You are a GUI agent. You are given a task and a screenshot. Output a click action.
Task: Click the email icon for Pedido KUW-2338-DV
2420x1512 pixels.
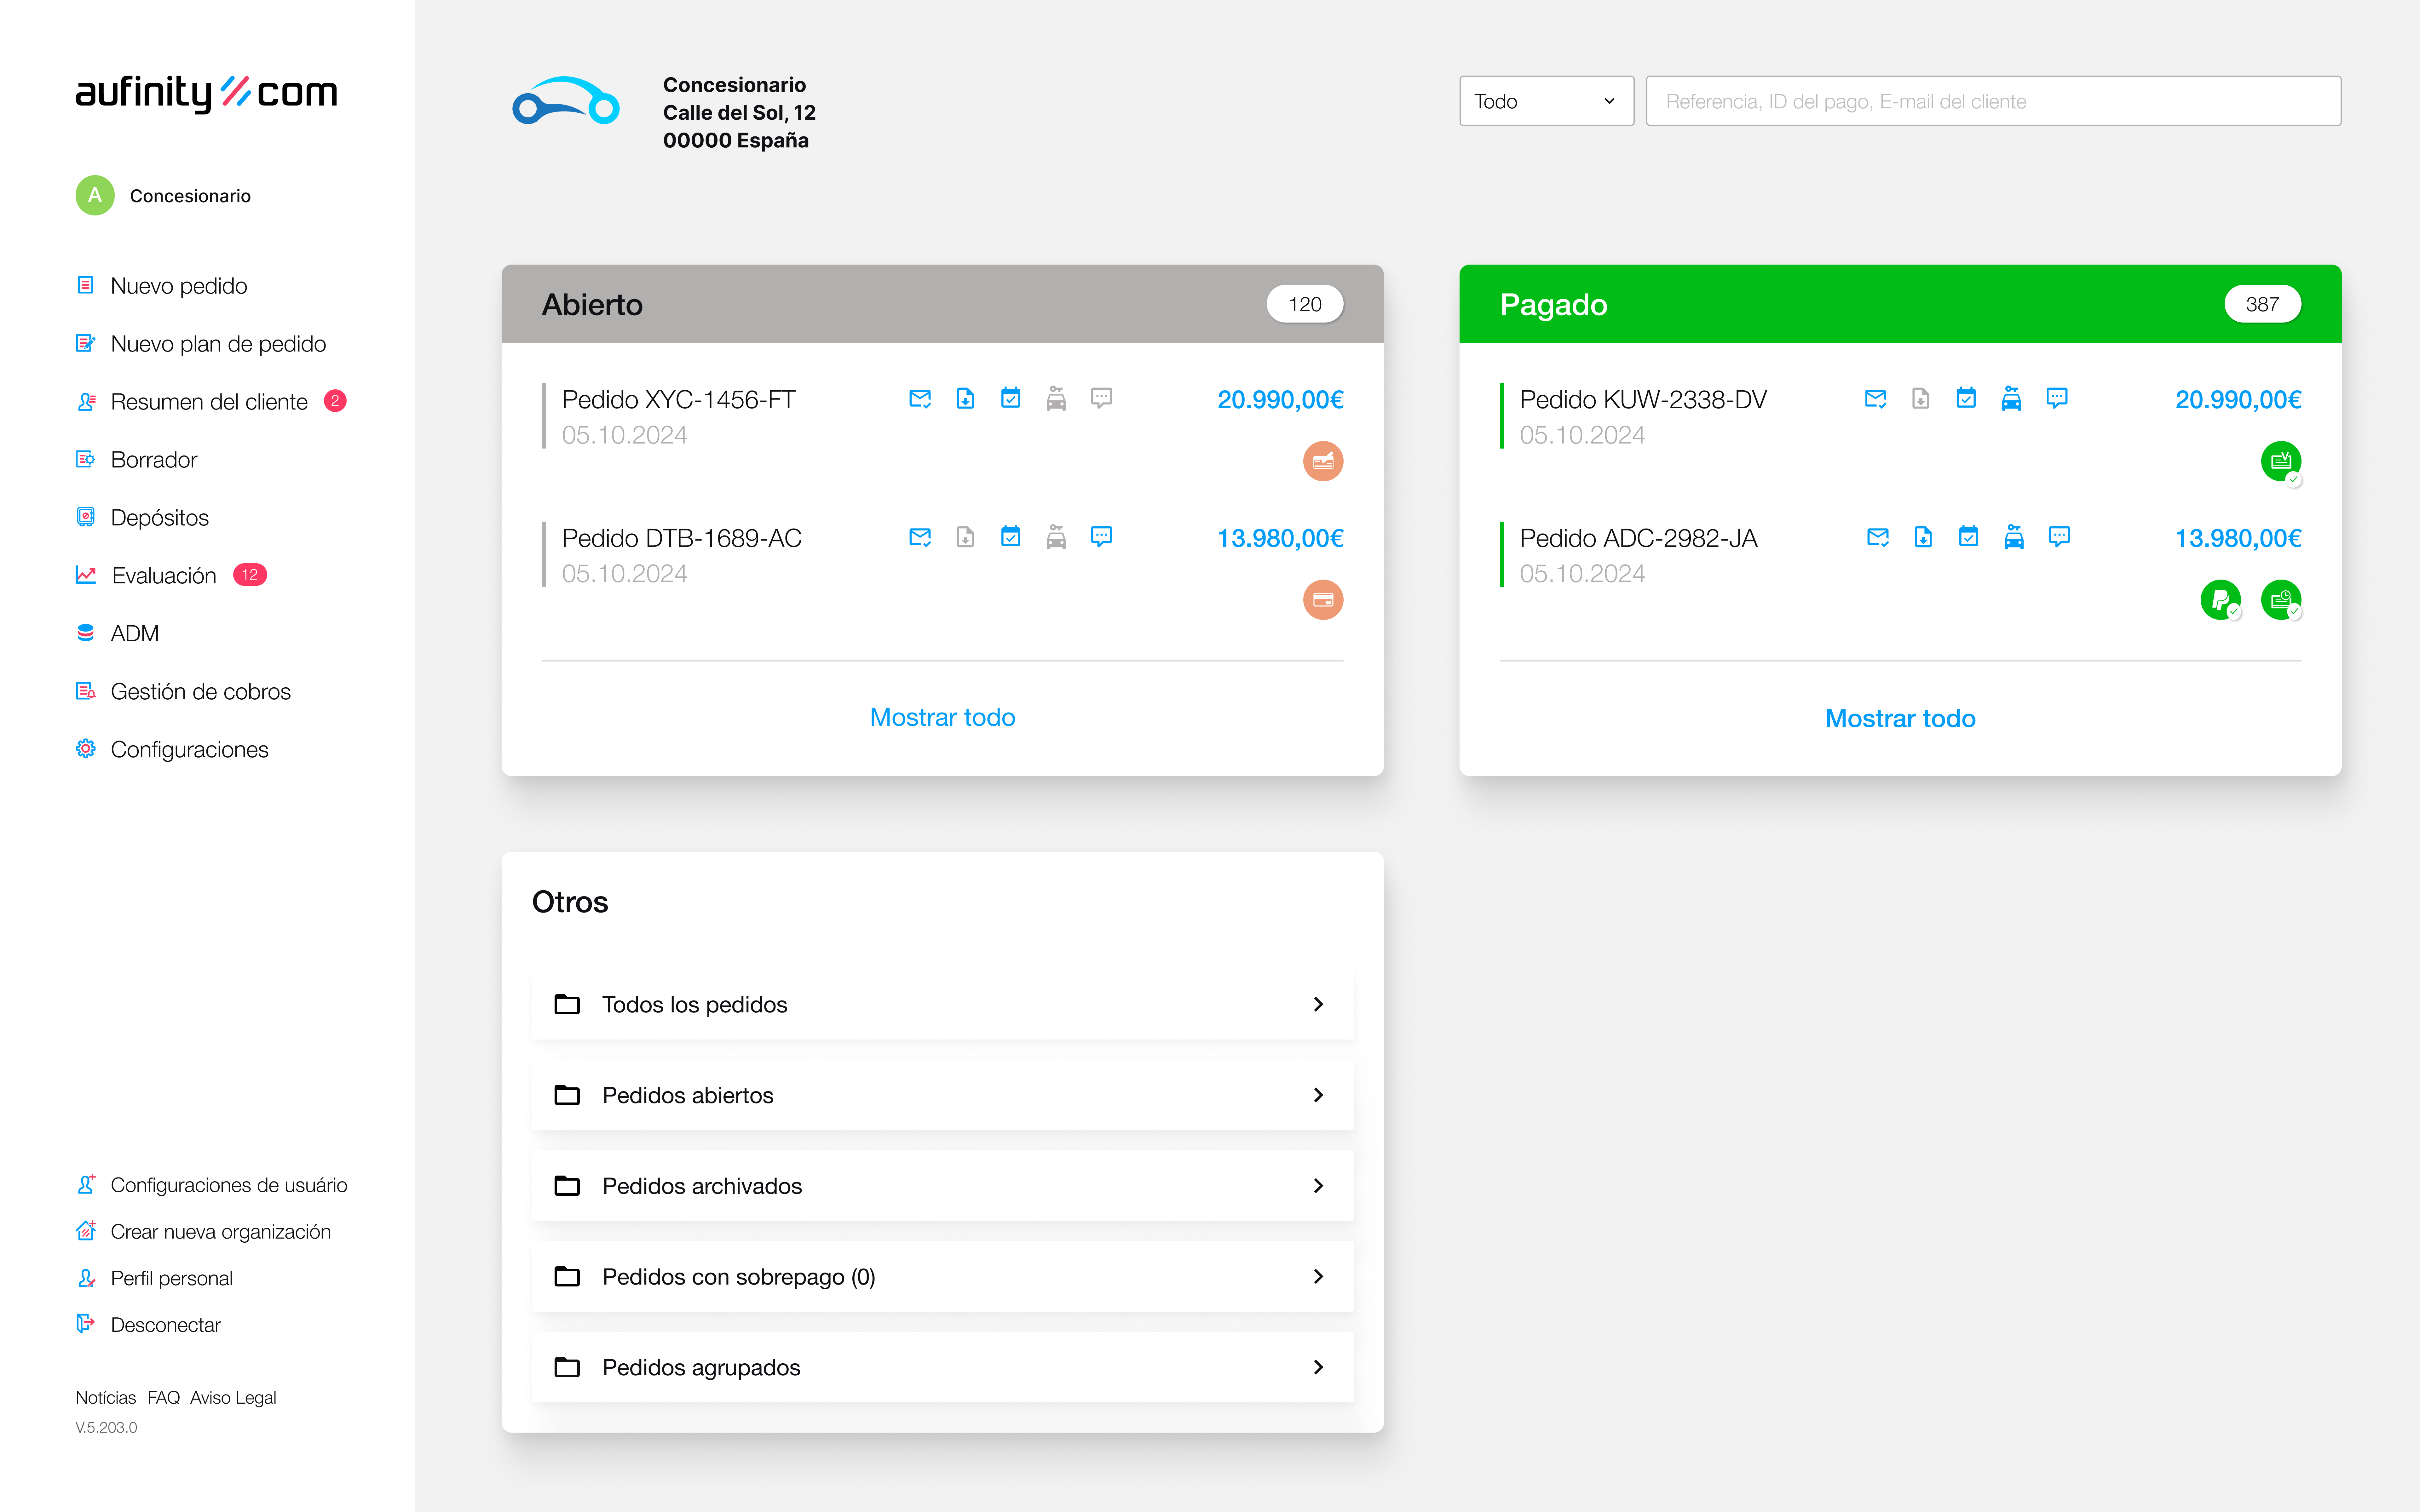pyautogui.click(x=1876, y=399)
